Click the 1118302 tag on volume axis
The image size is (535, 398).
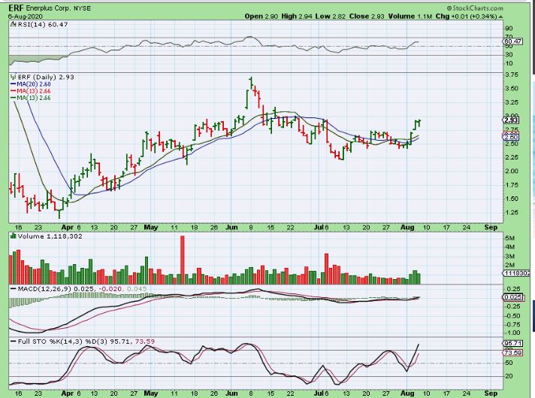tap(517, 273)
